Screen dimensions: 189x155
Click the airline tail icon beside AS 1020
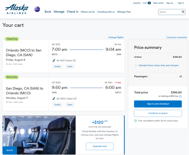pos(54,99)
